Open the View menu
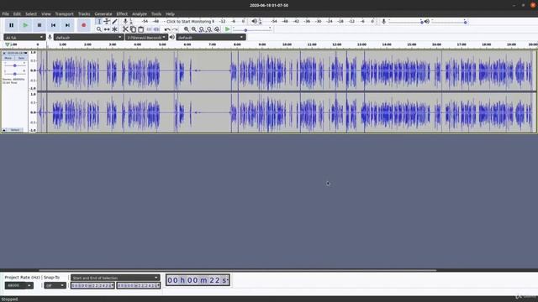Screen dimensions: 538x302 coord(46,14)
